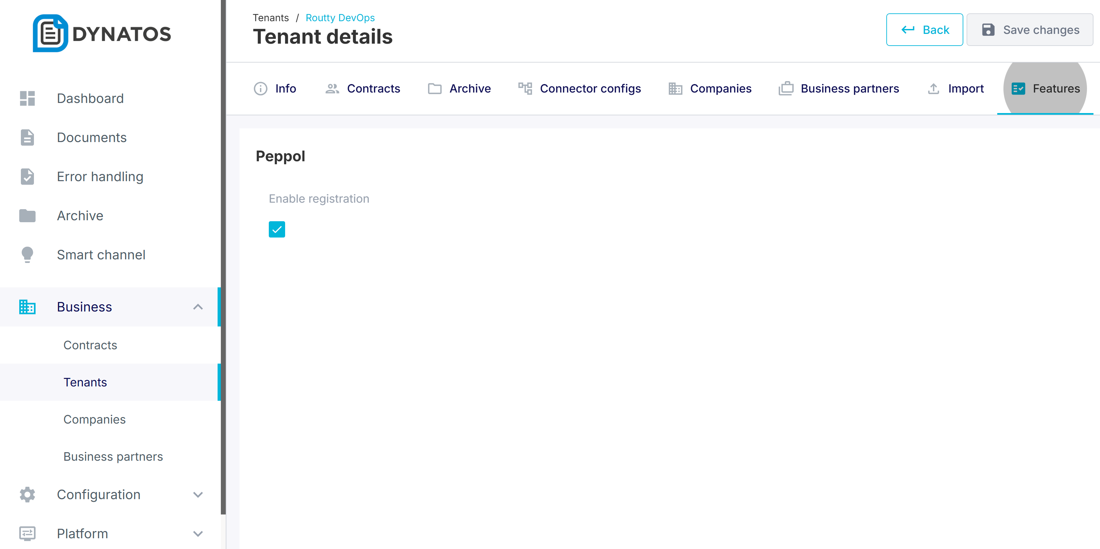The height and width of the screenshot is (549, 1100).
Task: Select Tenants in the Business submenu
Action: [x=85, y=382]
